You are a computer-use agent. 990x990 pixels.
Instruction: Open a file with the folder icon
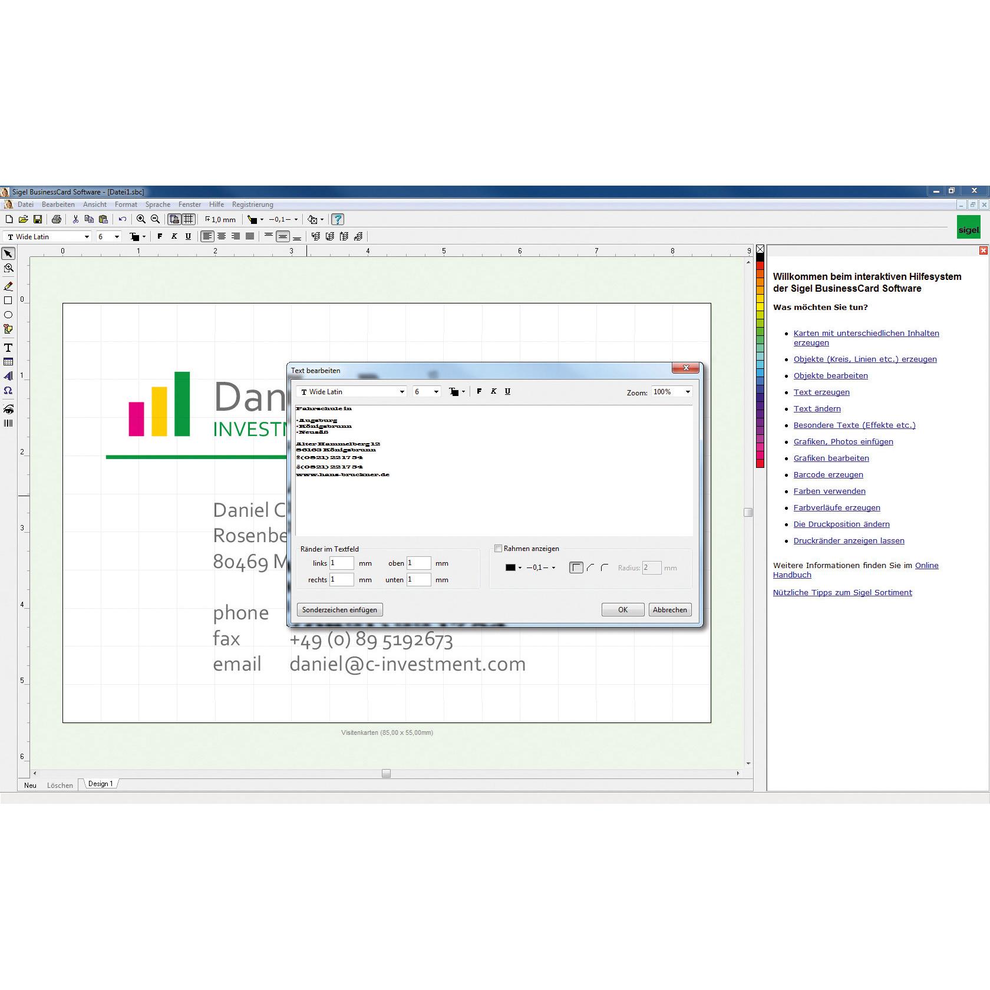(23, 219)
